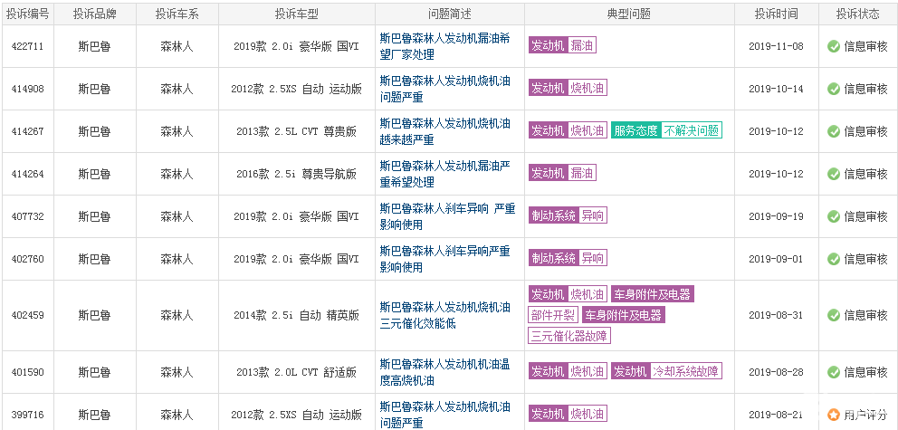
Task: Click the 投诉车系 column header
Action: [177, 14]
